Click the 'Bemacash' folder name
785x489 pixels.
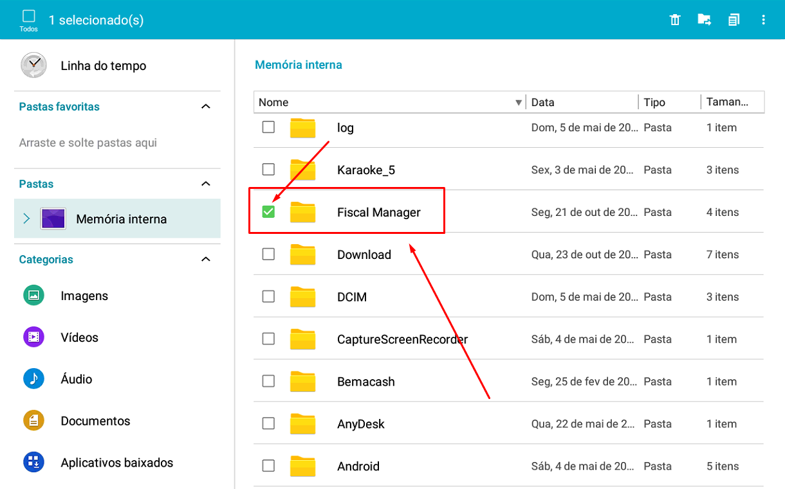(366, 382)
